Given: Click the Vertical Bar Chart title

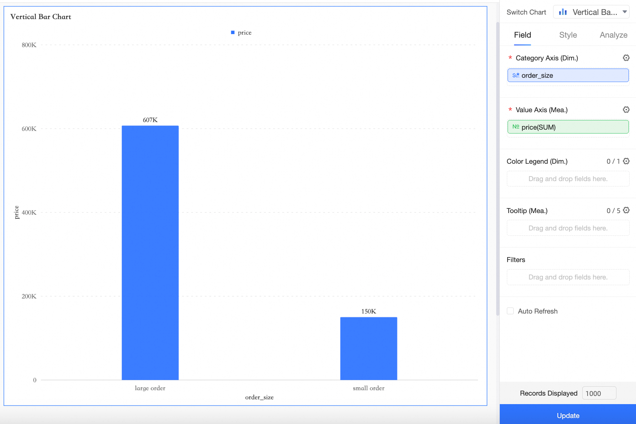Looking at the screenshot, I should [x=41, y=17].
